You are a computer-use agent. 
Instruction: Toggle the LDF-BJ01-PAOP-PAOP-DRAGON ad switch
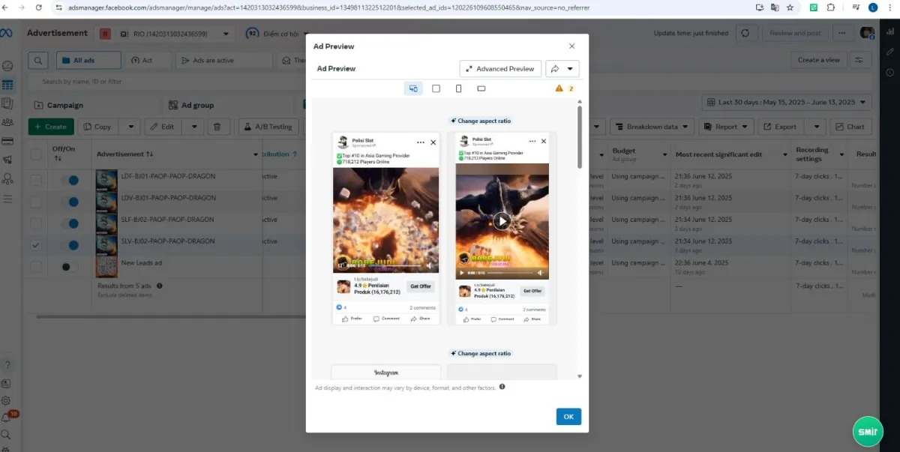(x=70, y=180)
